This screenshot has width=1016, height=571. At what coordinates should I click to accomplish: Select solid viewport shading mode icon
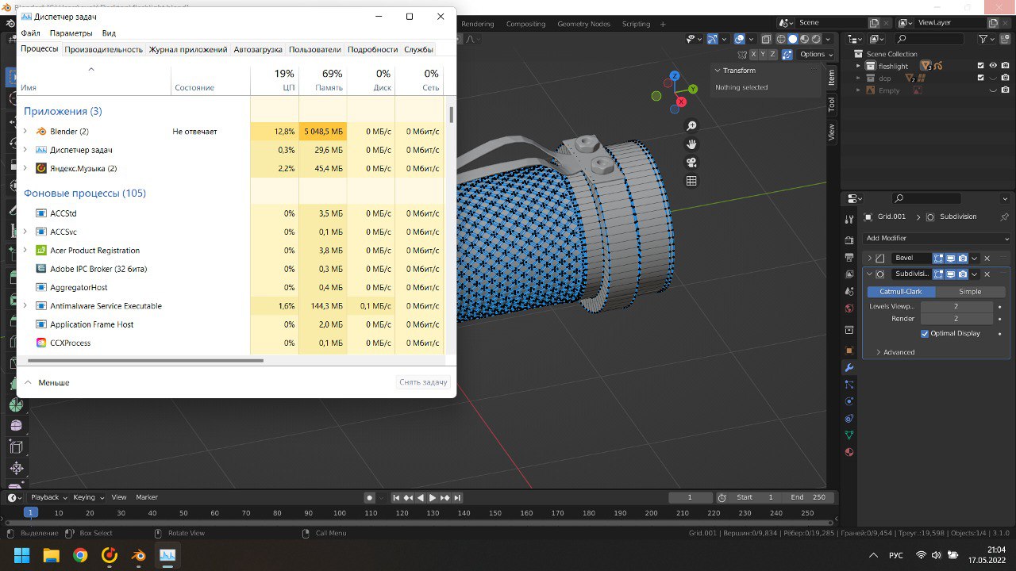[x=793, y=39]
